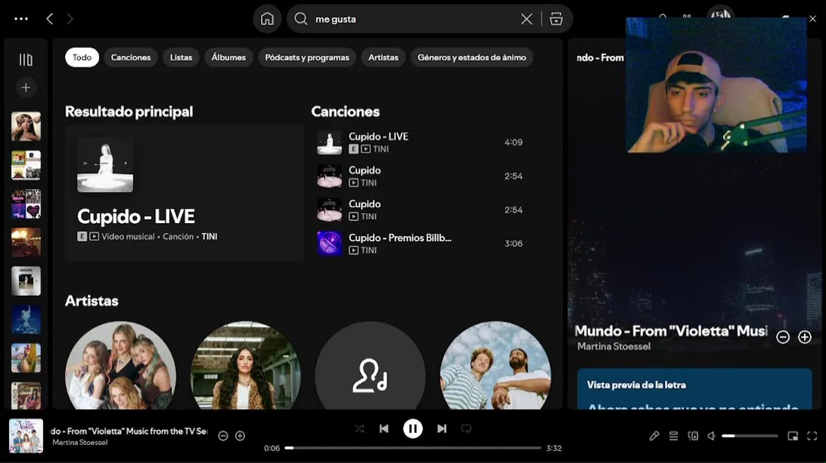Click the minus icon in bottom player bar
Viewport: 826px width, 463px height.
coord(223,436)
